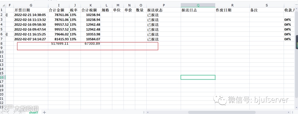Click the 单价 header cell

pos(129,10)
